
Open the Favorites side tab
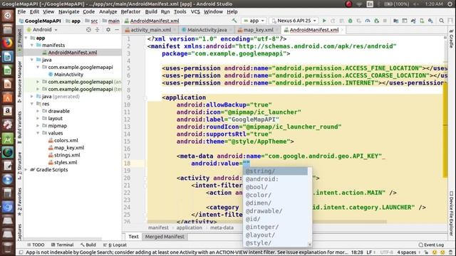click(x=20, y=202)
